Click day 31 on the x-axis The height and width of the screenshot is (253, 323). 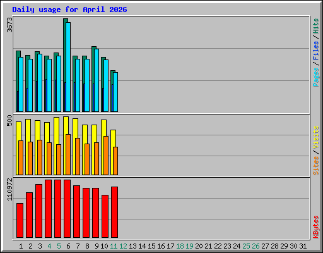coord(303,246)
